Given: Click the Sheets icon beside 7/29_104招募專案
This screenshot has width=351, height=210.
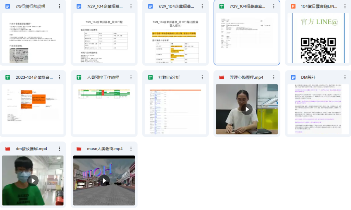Looking at the screenshot, I should click(x=222, y=6).
